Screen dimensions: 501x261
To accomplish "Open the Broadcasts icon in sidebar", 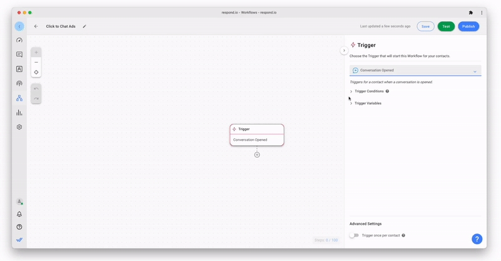I will (19, 83).
